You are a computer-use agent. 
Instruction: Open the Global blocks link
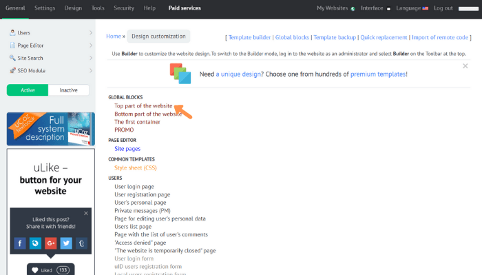[x=292, y=37]
